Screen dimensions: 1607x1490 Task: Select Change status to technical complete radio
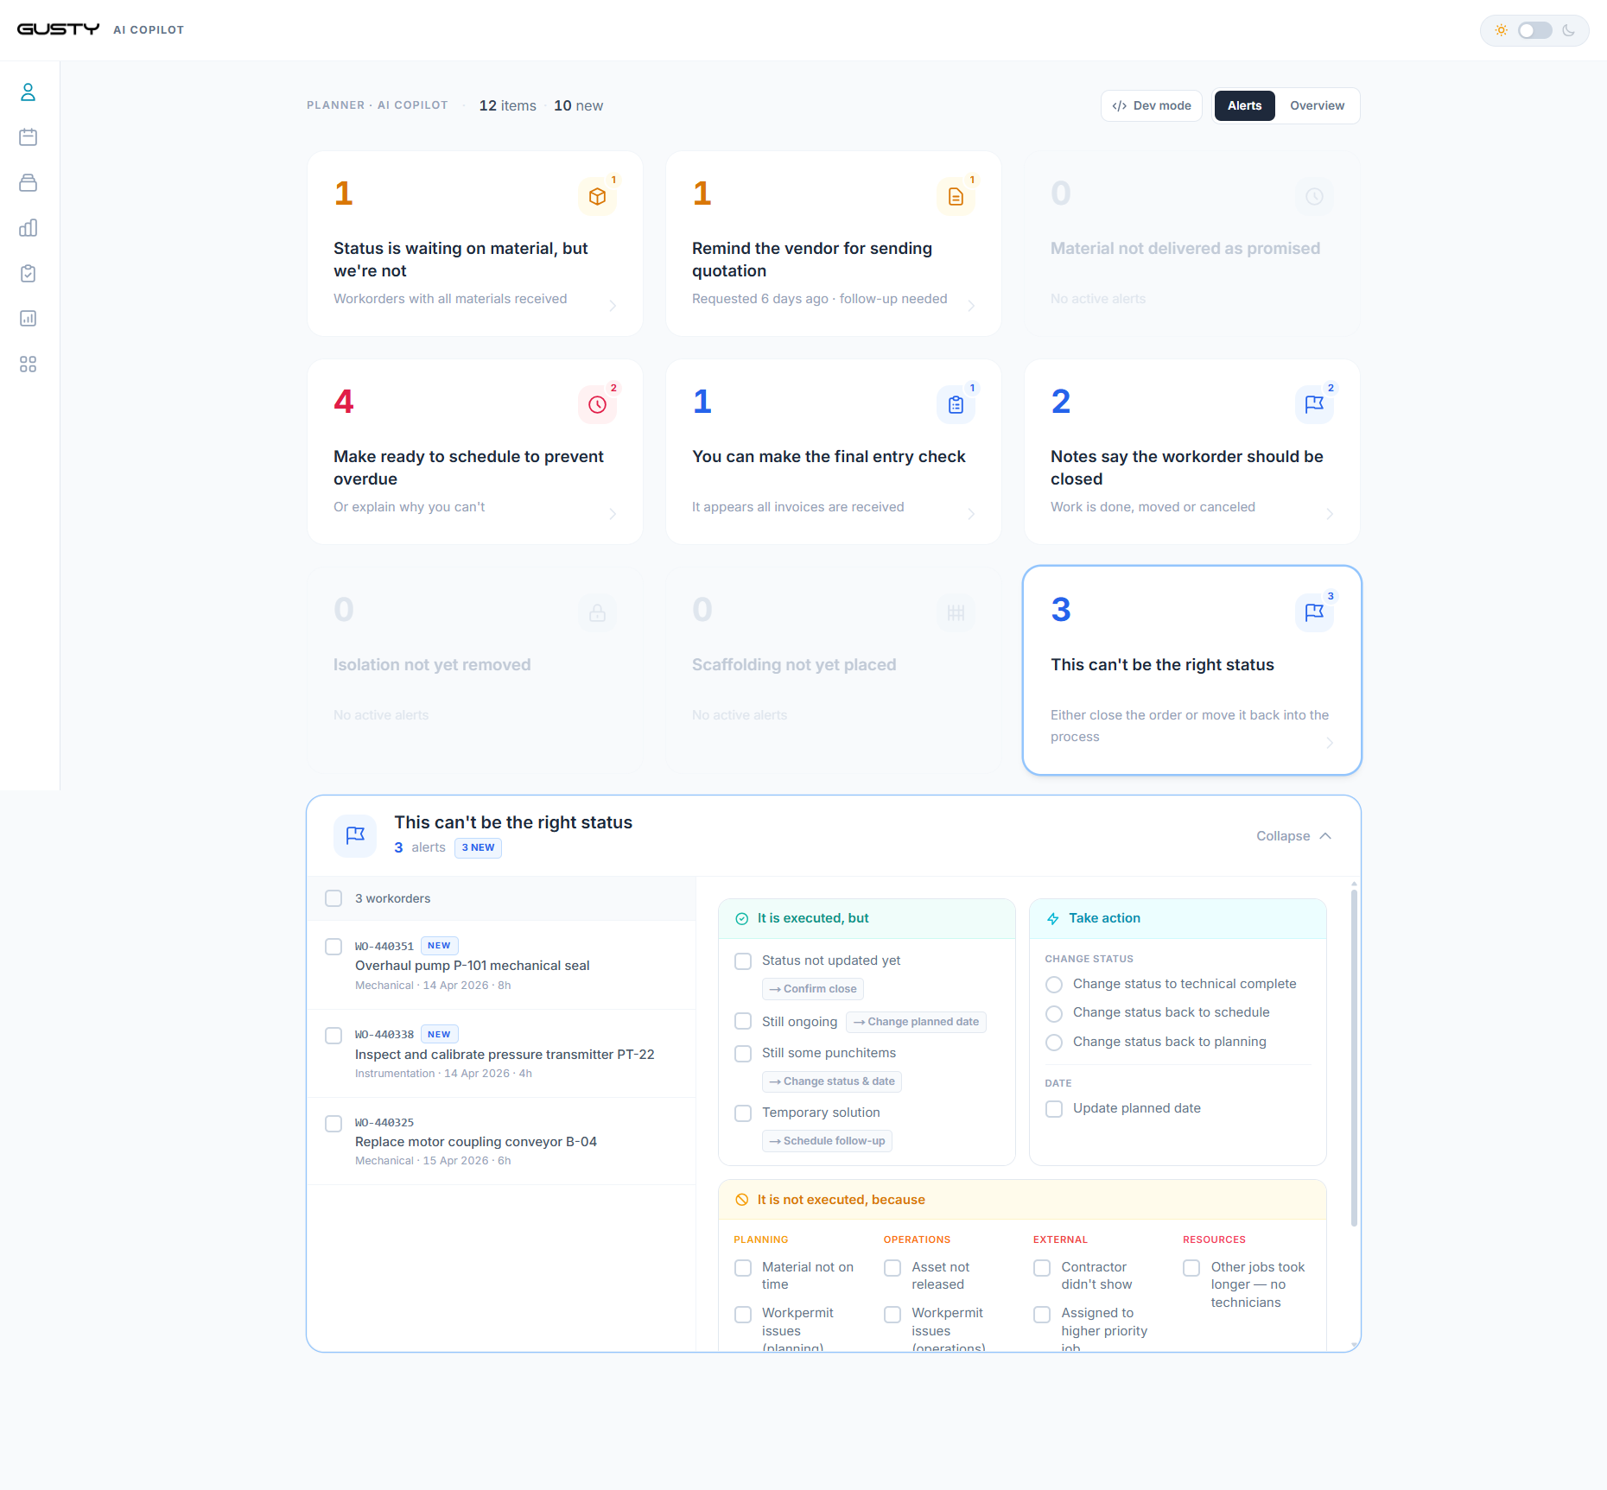1054,985
